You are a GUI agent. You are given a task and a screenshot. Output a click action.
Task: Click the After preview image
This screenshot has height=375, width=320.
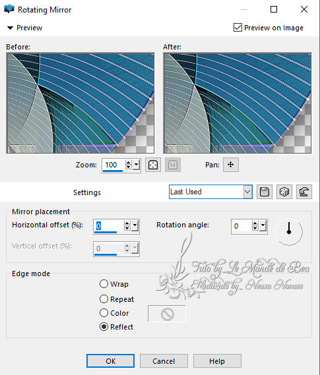(237, 103)
